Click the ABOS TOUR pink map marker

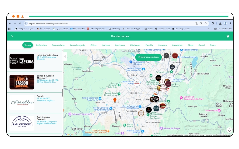tap(181, 98)
